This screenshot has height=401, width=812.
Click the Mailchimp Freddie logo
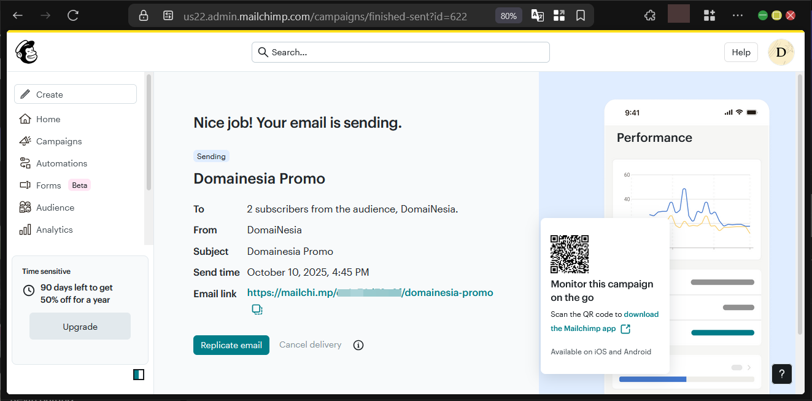pos(26,52)
